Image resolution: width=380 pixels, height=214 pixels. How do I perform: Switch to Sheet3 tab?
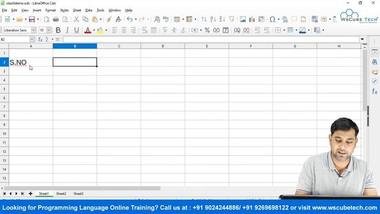coord(78,194)
